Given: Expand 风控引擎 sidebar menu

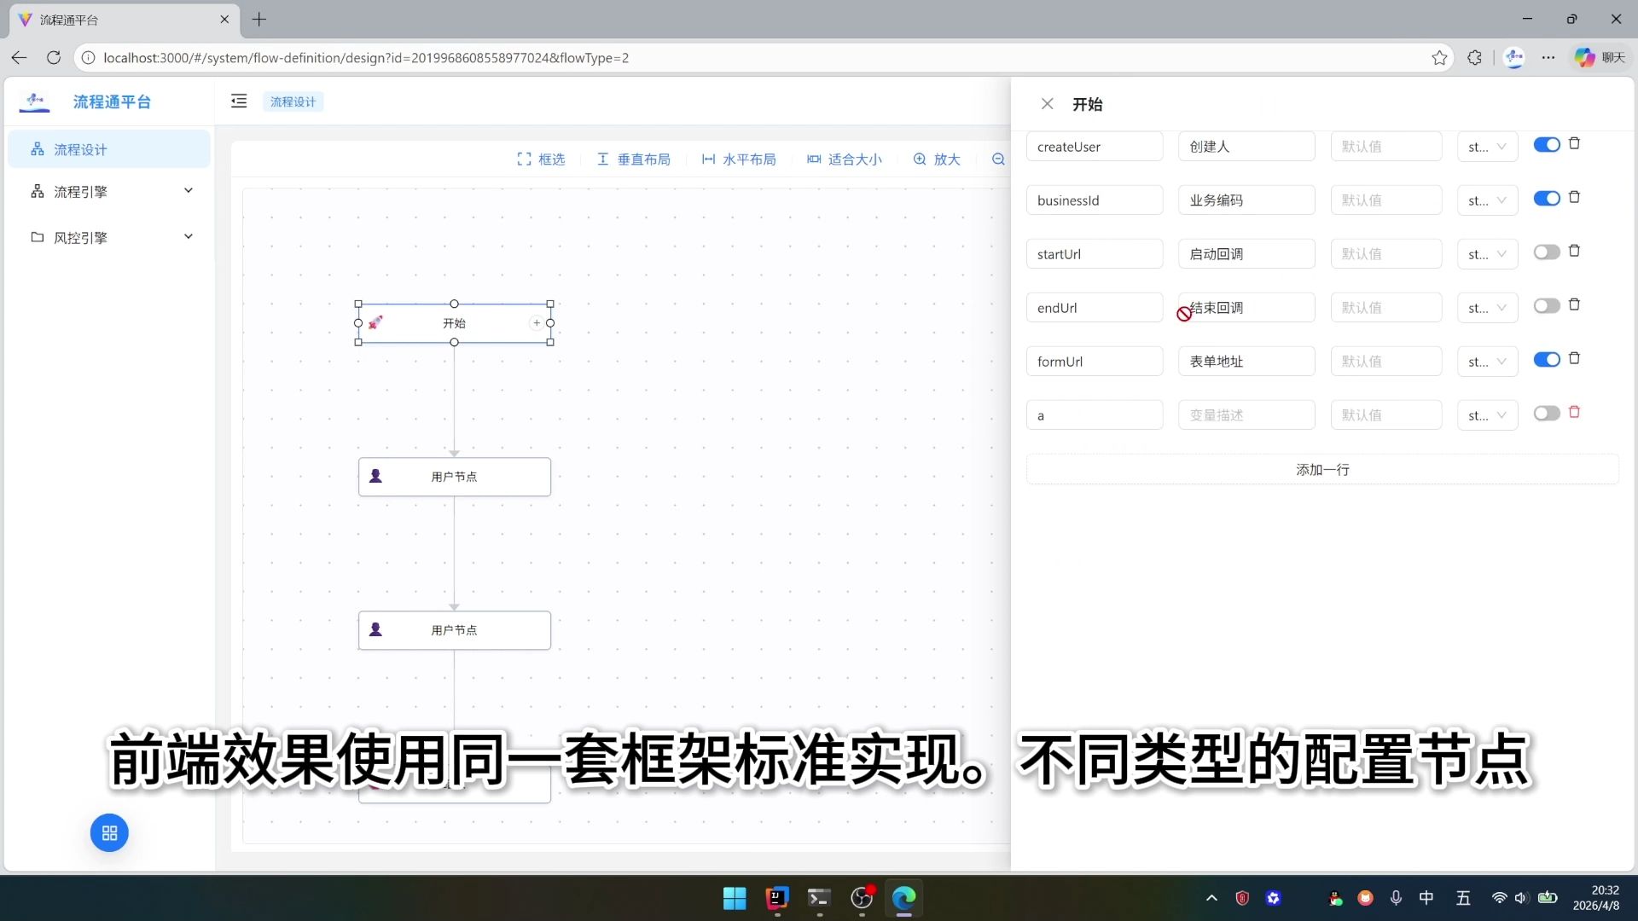Looking at the screenshot, I should (x=109, y=238).
